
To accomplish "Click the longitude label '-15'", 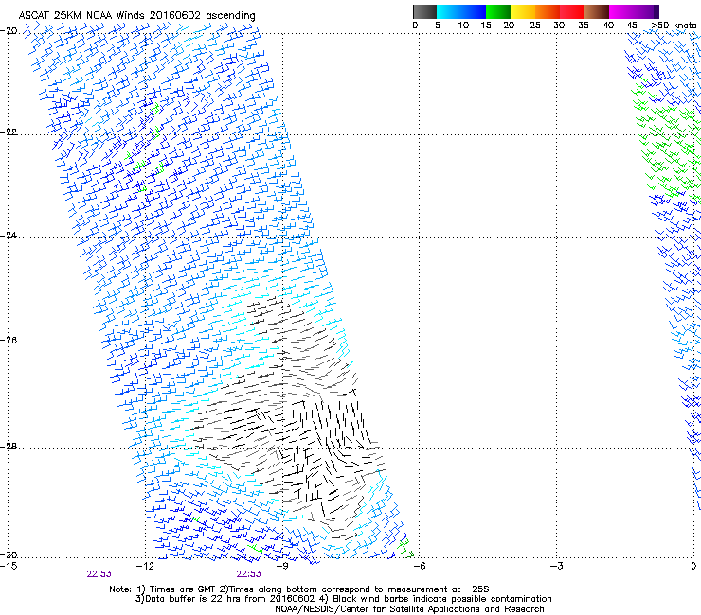I will (x=9, y=567).
